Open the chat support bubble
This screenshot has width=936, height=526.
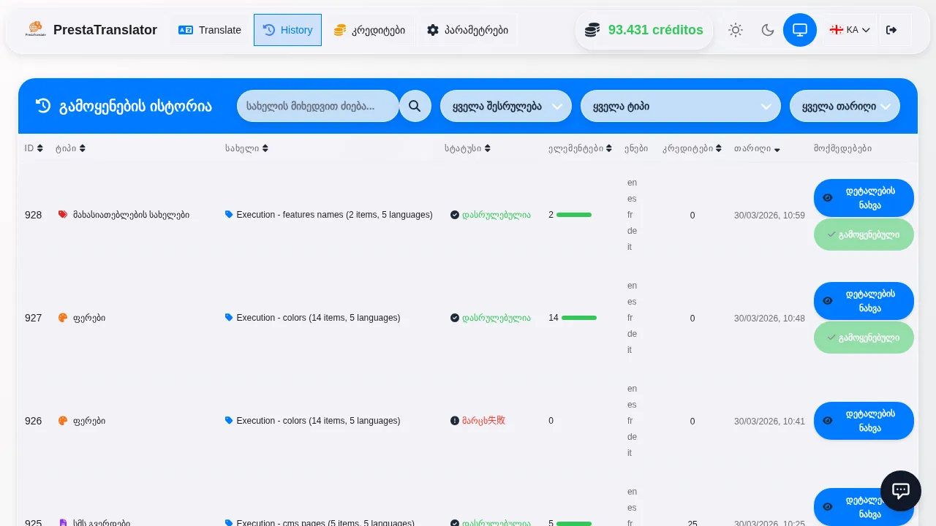coord(900,491)
